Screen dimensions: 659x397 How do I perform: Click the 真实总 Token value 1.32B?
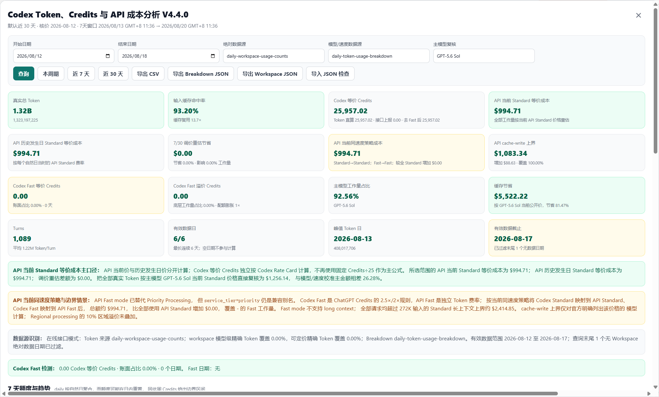(22, 111)
